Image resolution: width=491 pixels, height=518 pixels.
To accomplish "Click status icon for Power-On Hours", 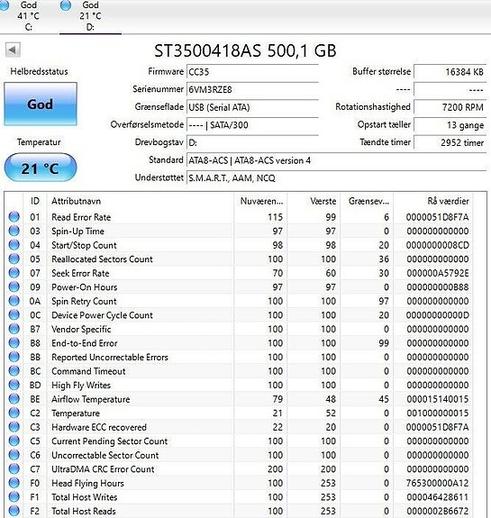I will tap(14, 286).
